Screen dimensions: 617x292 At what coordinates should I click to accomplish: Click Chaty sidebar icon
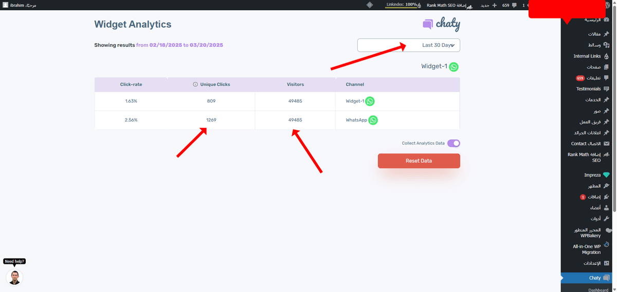point(607,278)
